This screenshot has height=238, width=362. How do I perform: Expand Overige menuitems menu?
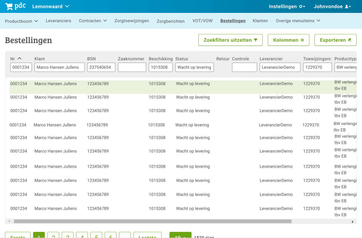tap(298, 21)
